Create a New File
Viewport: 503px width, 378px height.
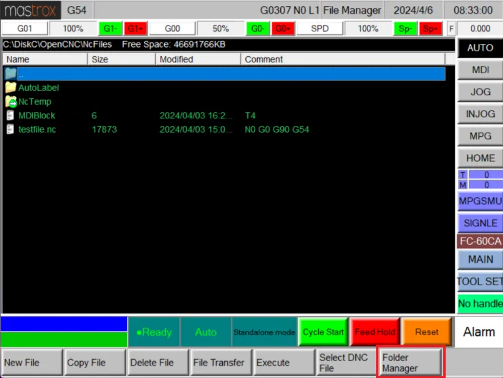[32, 362]
